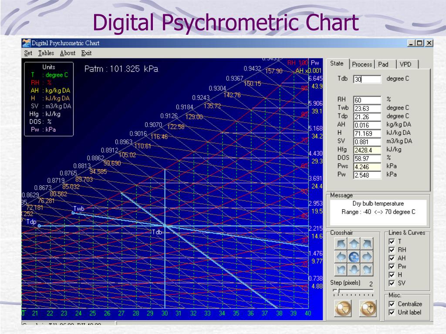The height and width of the screenshot is (334, 446).
Task: Click the Tdp field showing 21.26
Action: 367,117
